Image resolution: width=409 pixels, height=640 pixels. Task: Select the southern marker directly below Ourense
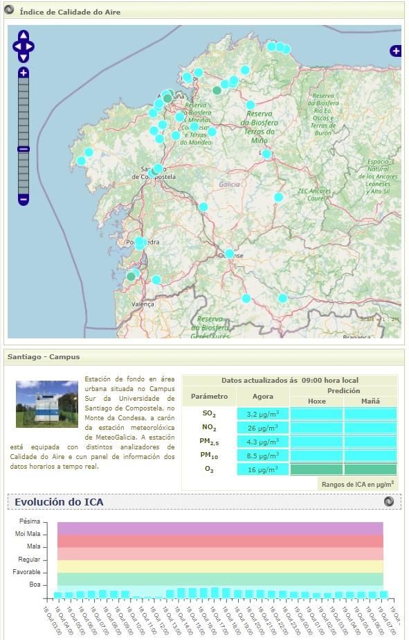246,298
